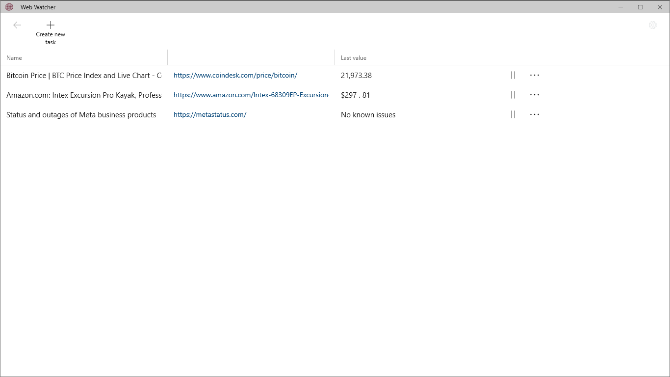Click the Web Watcher title bar icon
Screen dimensions: 670x377
[x=9, y=7]
